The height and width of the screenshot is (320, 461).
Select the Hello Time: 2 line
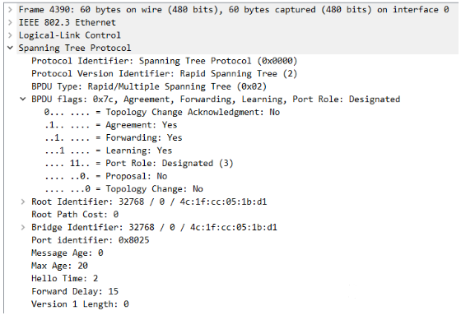pos(65,278)
